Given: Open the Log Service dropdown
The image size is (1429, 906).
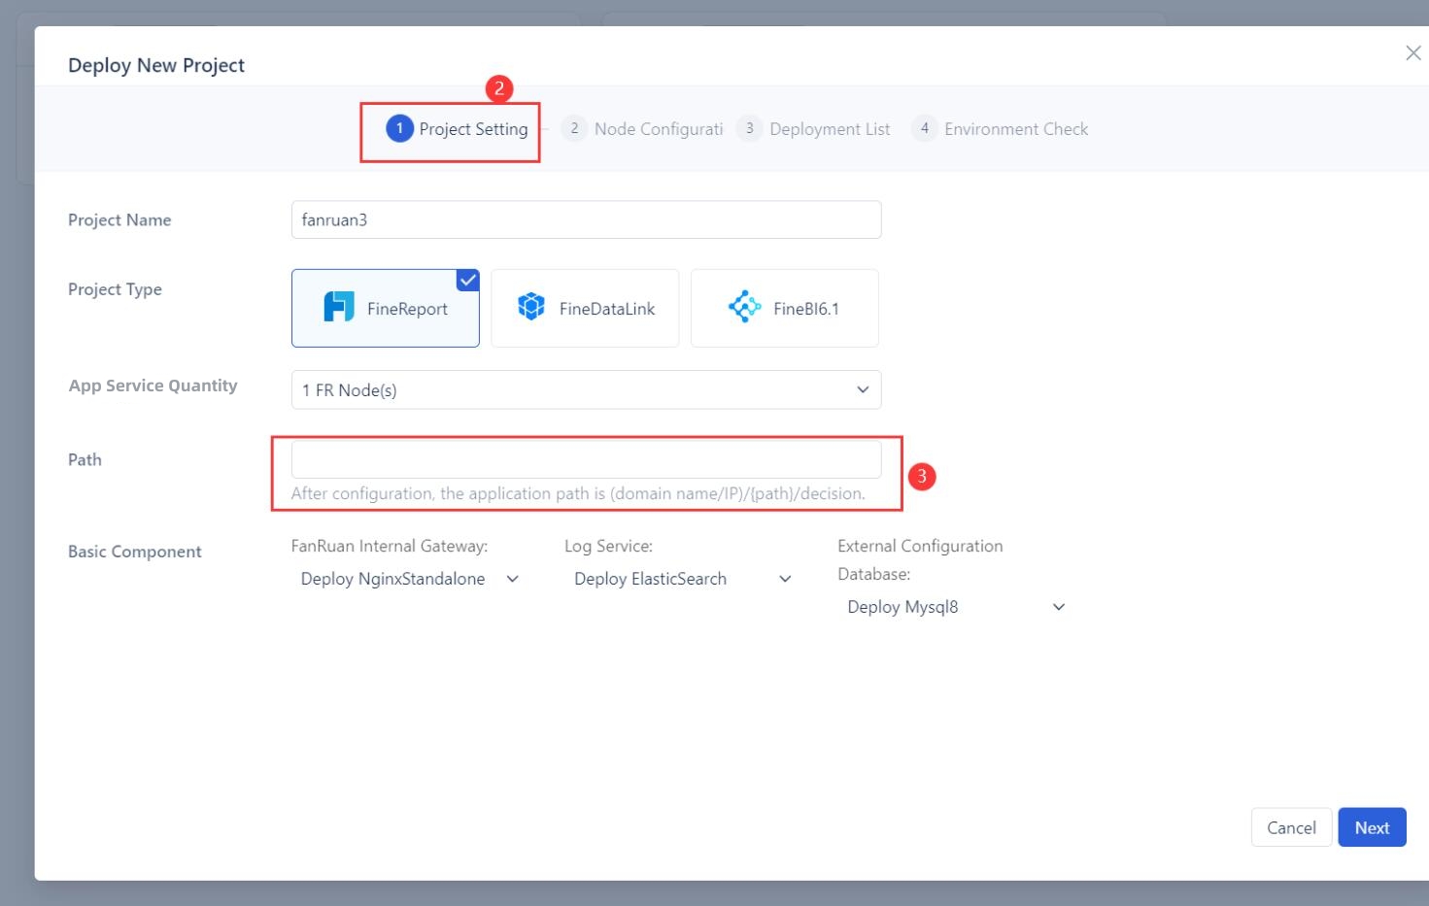Looking at the screenshot, I should point(683,579).
